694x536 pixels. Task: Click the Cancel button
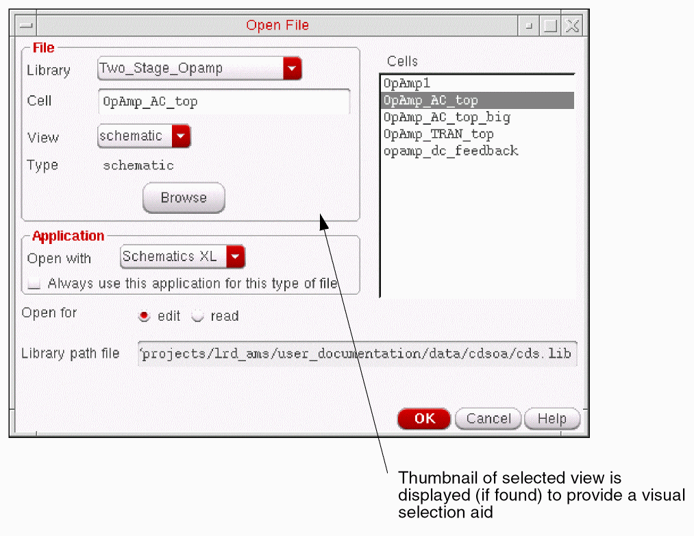(488, 419)
